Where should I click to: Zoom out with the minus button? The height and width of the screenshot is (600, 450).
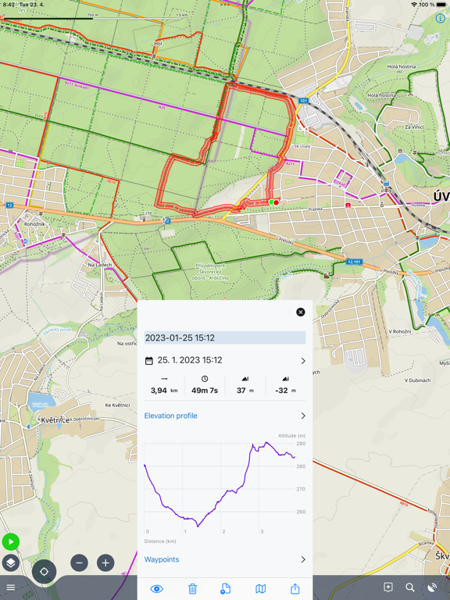point(79,562)
